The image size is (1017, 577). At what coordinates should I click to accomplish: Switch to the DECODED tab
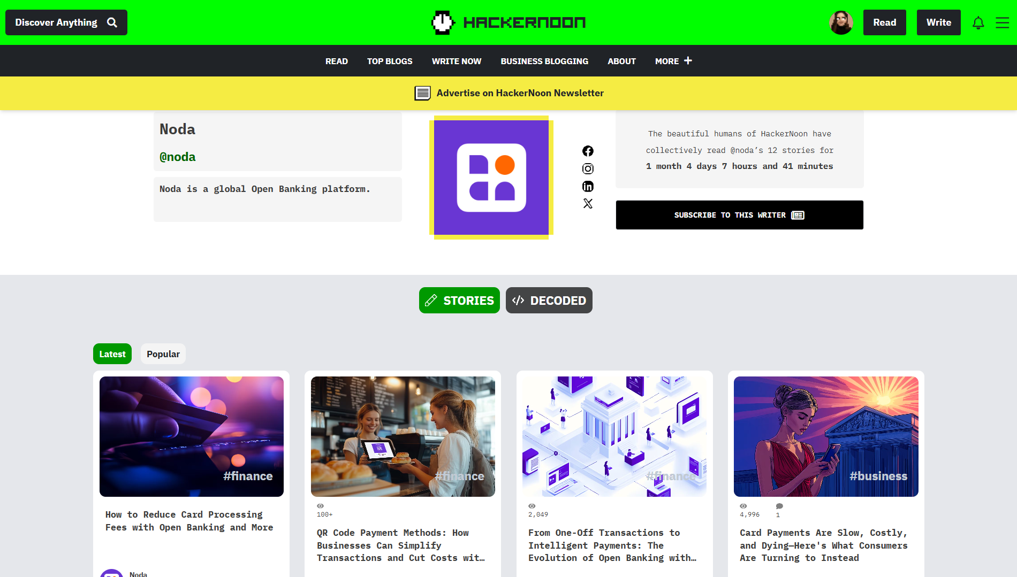click(549, 301)
